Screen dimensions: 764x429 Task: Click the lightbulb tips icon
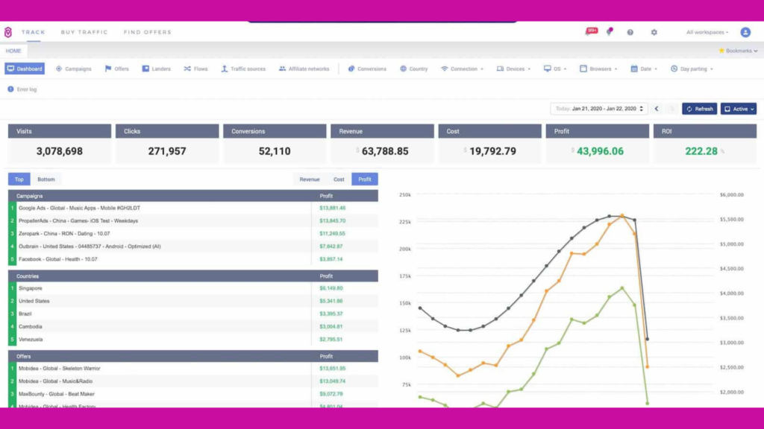[x=610, y=31]
